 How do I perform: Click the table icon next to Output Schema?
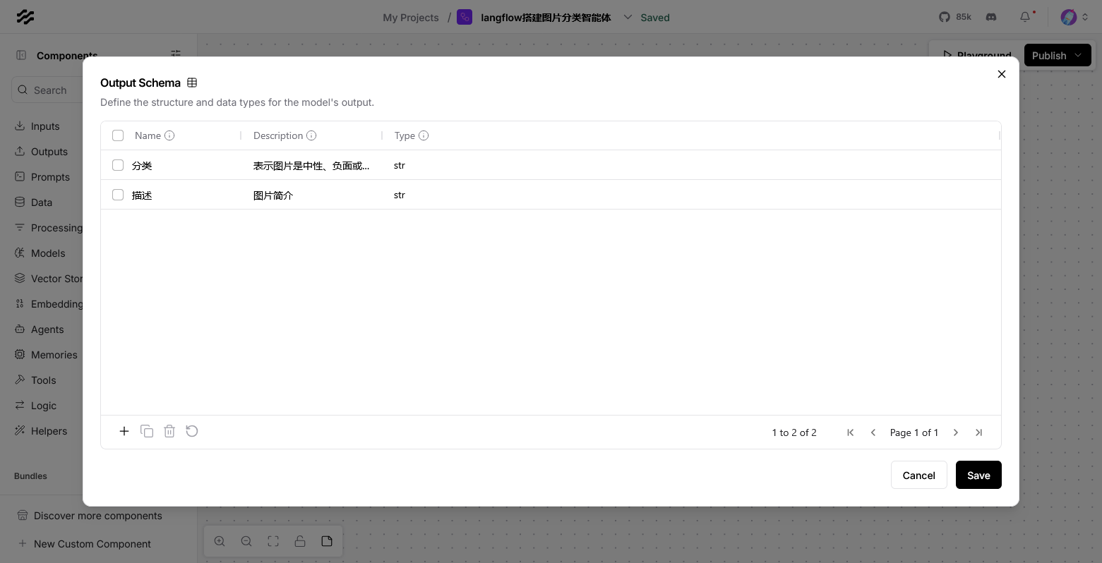coord(192,83)
